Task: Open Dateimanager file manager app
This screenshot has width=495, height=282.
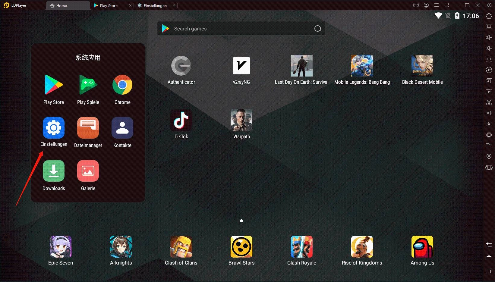Action: pyautogui.click(x=88, y=128)
